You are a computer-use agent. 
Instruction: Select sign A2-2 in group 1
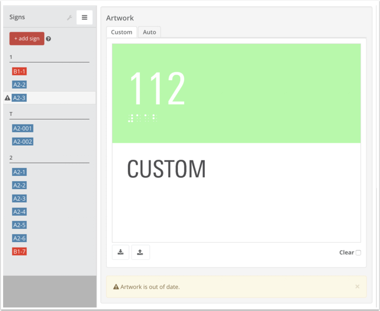[20, 84]
